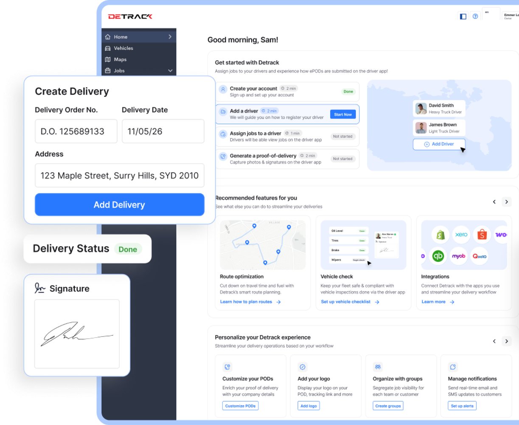Click the Create groups button

(x=388, y=406)
